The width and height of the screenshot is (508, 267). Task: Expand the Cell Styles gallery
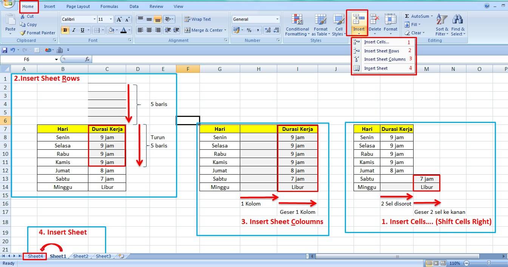click(339, 25)
